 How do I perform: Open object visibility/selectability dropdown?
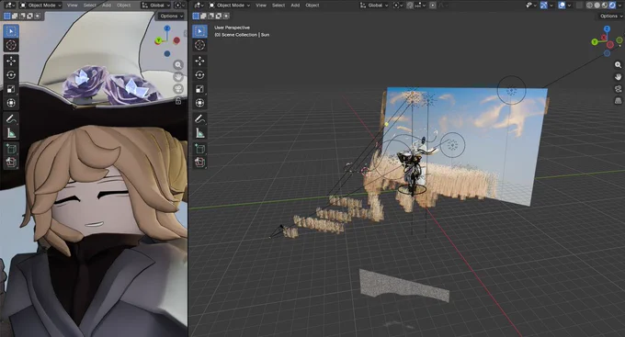[x=531, y=6]
